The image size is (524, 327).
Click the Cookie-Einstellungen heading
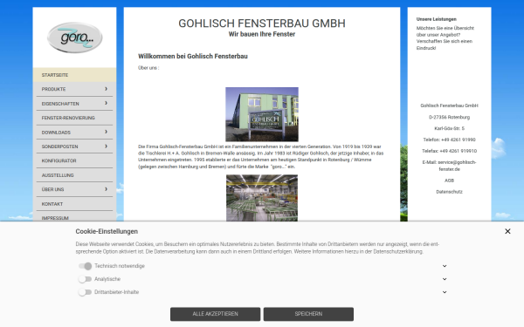pos(107,231)
